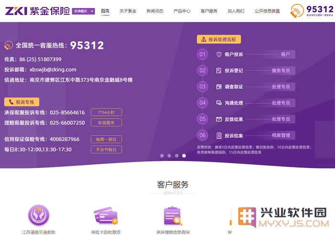Viewport: 335px width, 235px height.
Task: Open the 保险卡自助激活 card icon
Action: (106, 215)
